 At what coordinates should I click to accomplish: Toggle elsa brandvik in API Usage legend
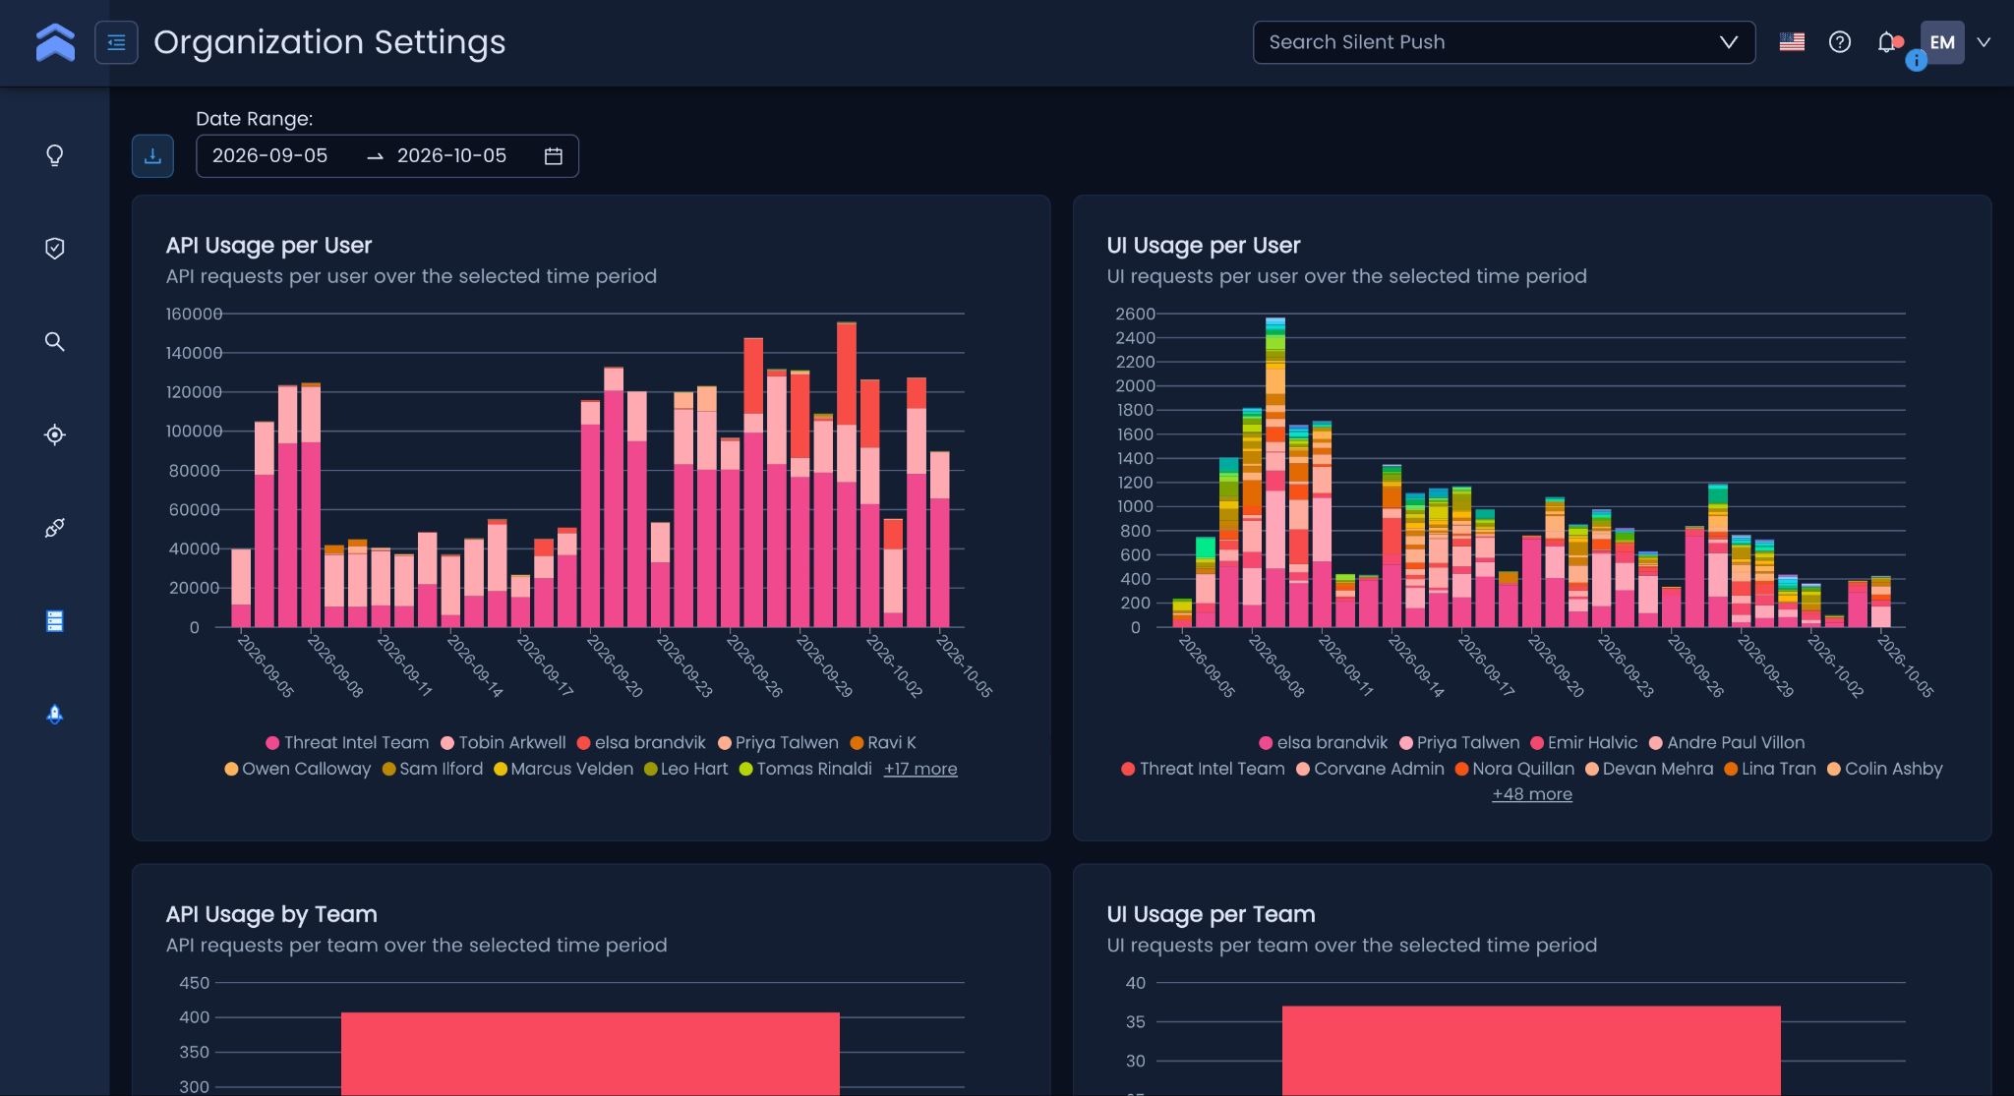pos(641,743)
